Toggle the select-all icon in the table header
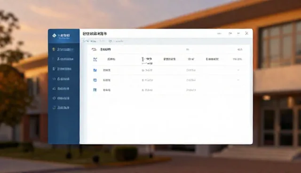301x173 pixels. (x=95, y=59)
